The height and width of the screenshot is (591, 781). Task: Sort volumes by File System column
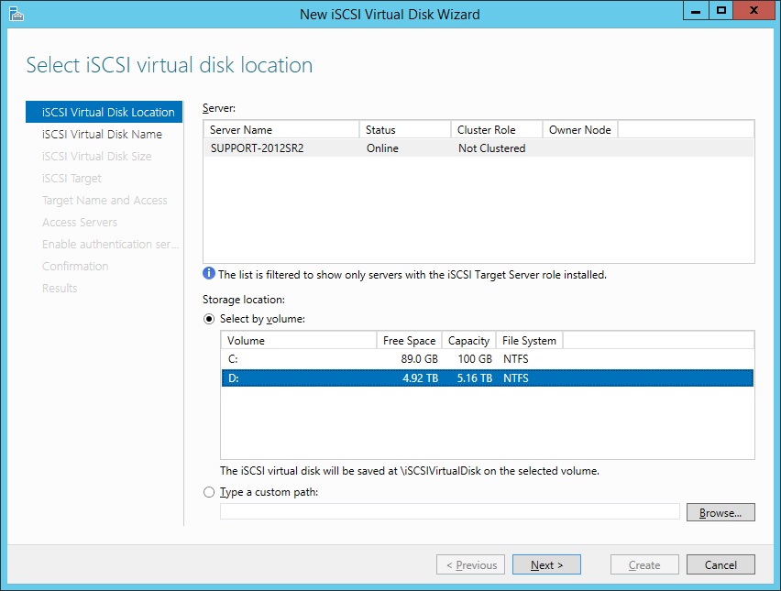click(x=529, y=341)
